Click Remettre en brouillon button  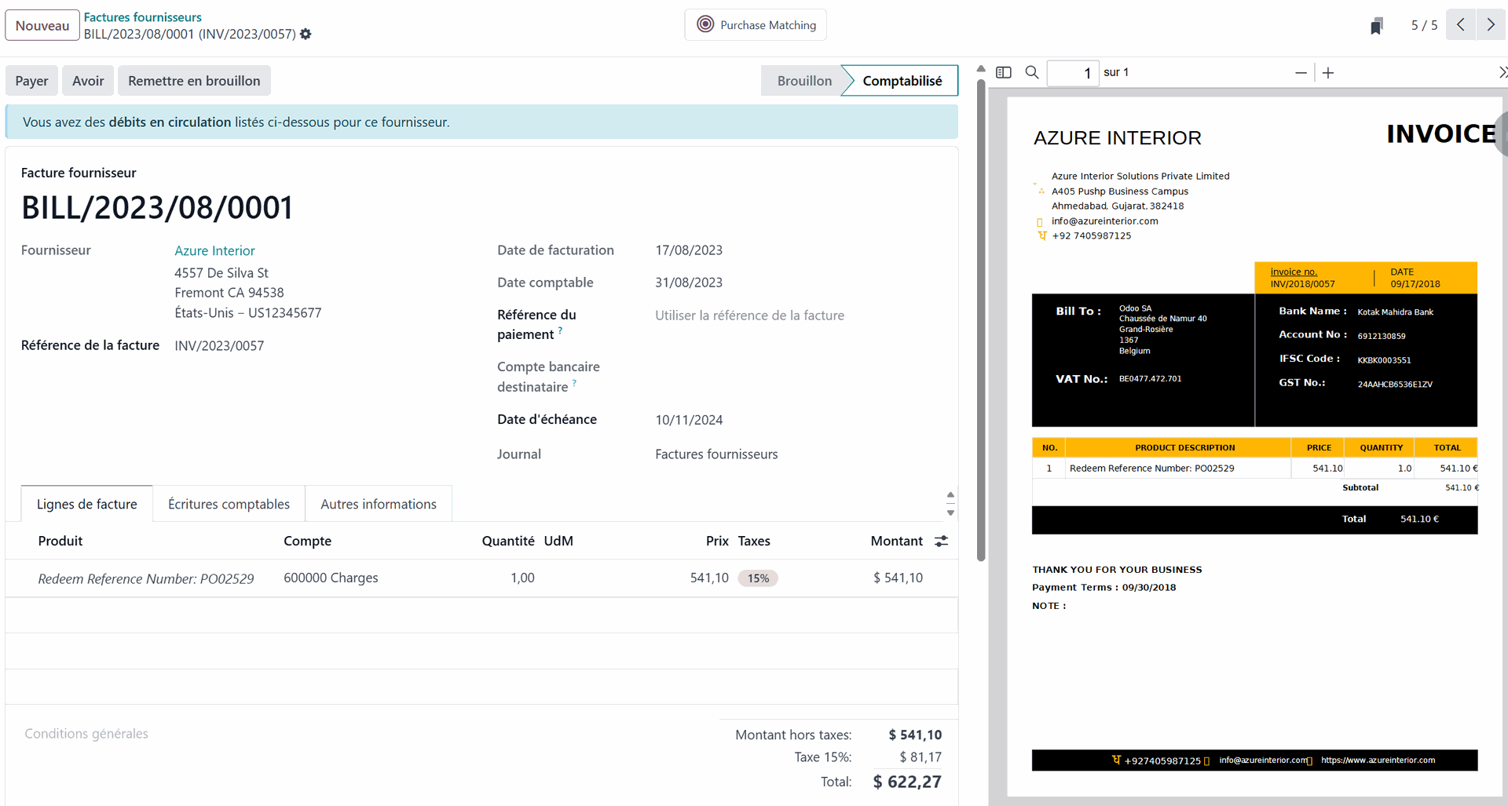[194, 81]
